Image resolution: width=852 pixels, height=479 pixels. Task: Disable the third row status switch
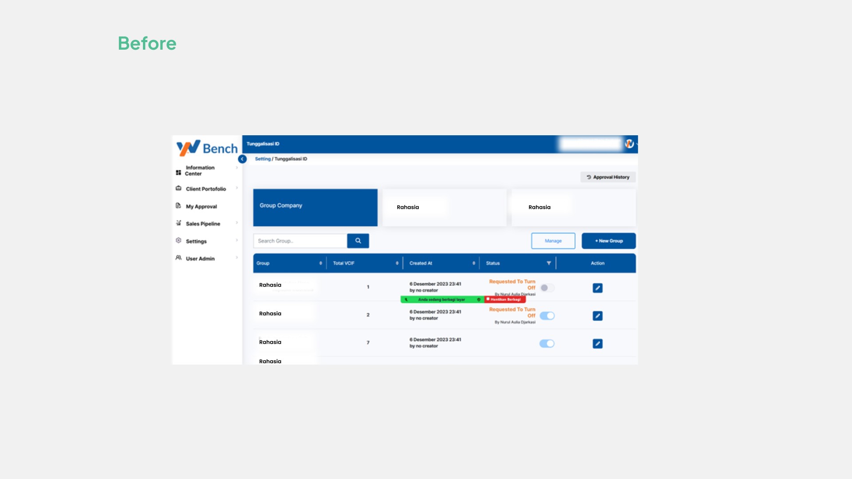click(x=547, y=344)
